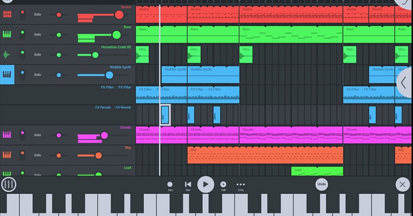The height and width of the screenshot is (216, 413).
Task: Click the Blip volume slider handle
Action: [99, 156]
